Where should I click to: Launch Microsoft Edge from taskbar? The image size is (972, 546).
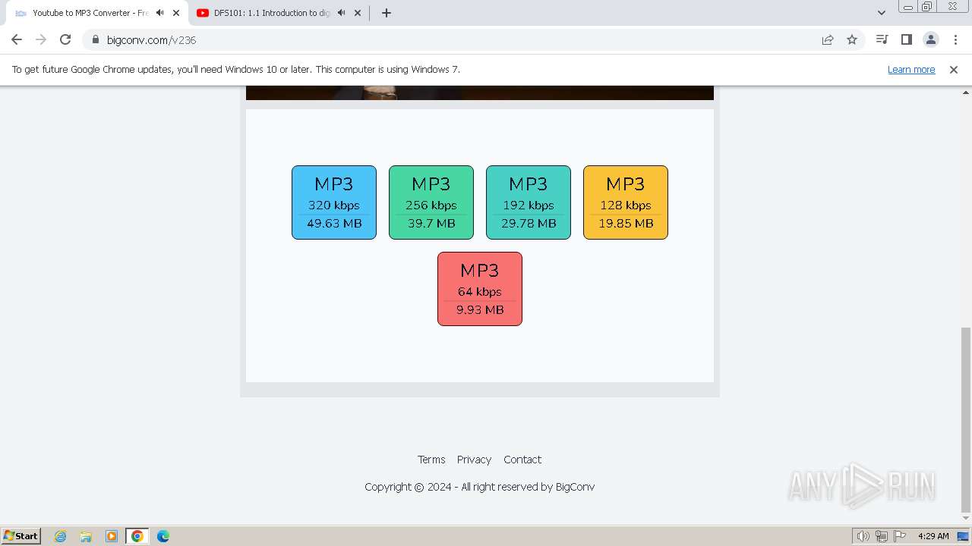163,536
